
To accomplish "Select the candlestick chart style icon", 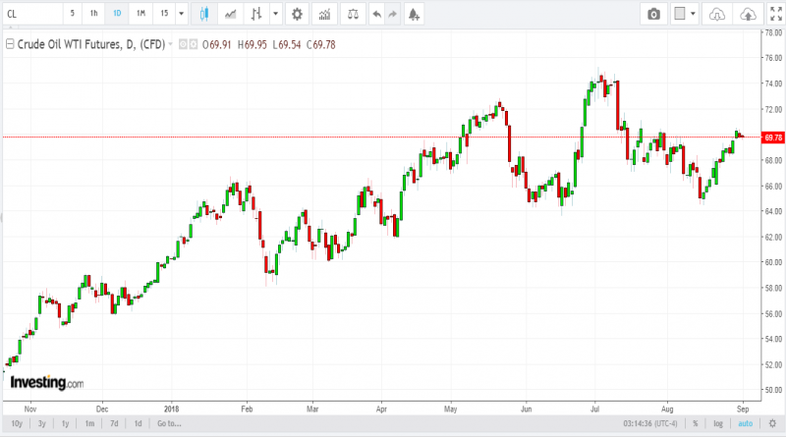I will click(204, 14).
